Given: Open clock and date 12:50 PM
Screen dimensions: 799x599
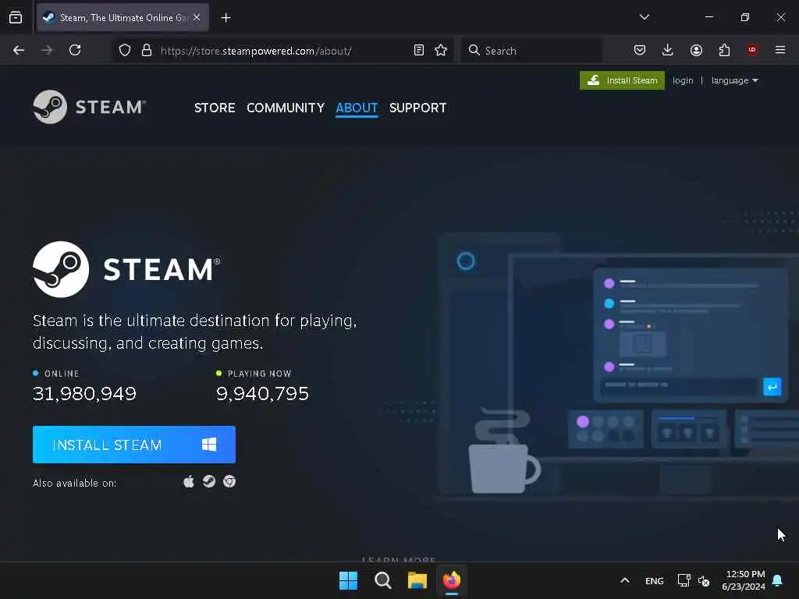Looking at the screenshot, I should point(744,580).
